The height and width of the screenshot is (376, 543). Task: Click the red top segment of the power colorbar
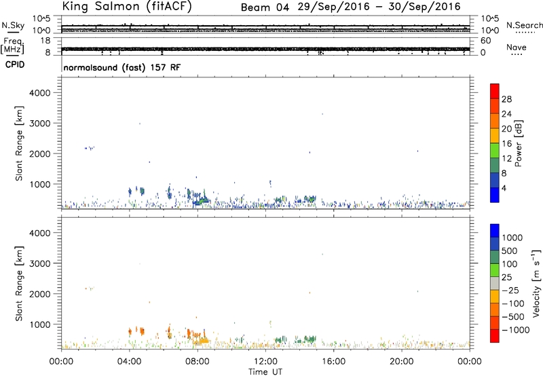495,91
